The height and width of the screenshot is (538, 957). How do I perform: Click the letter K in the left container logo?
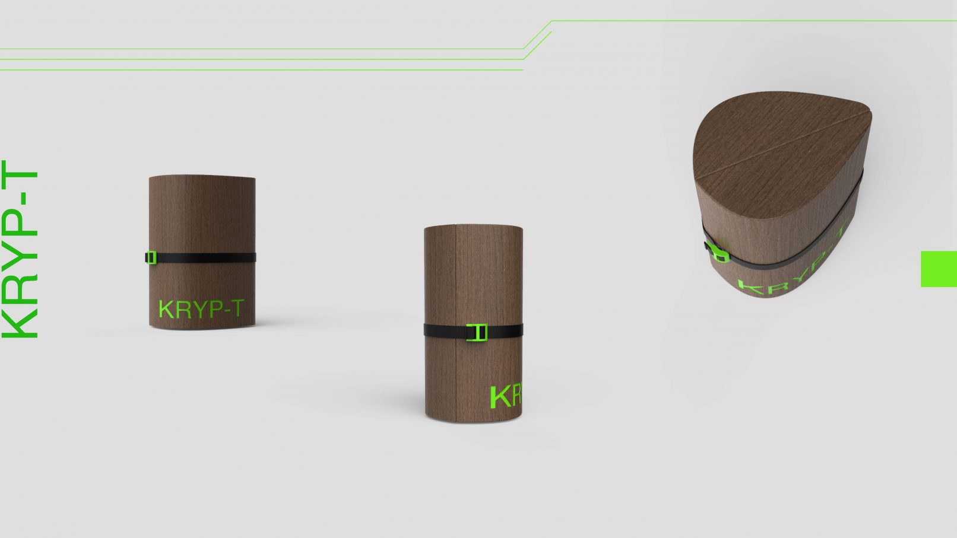pos(166,310)
